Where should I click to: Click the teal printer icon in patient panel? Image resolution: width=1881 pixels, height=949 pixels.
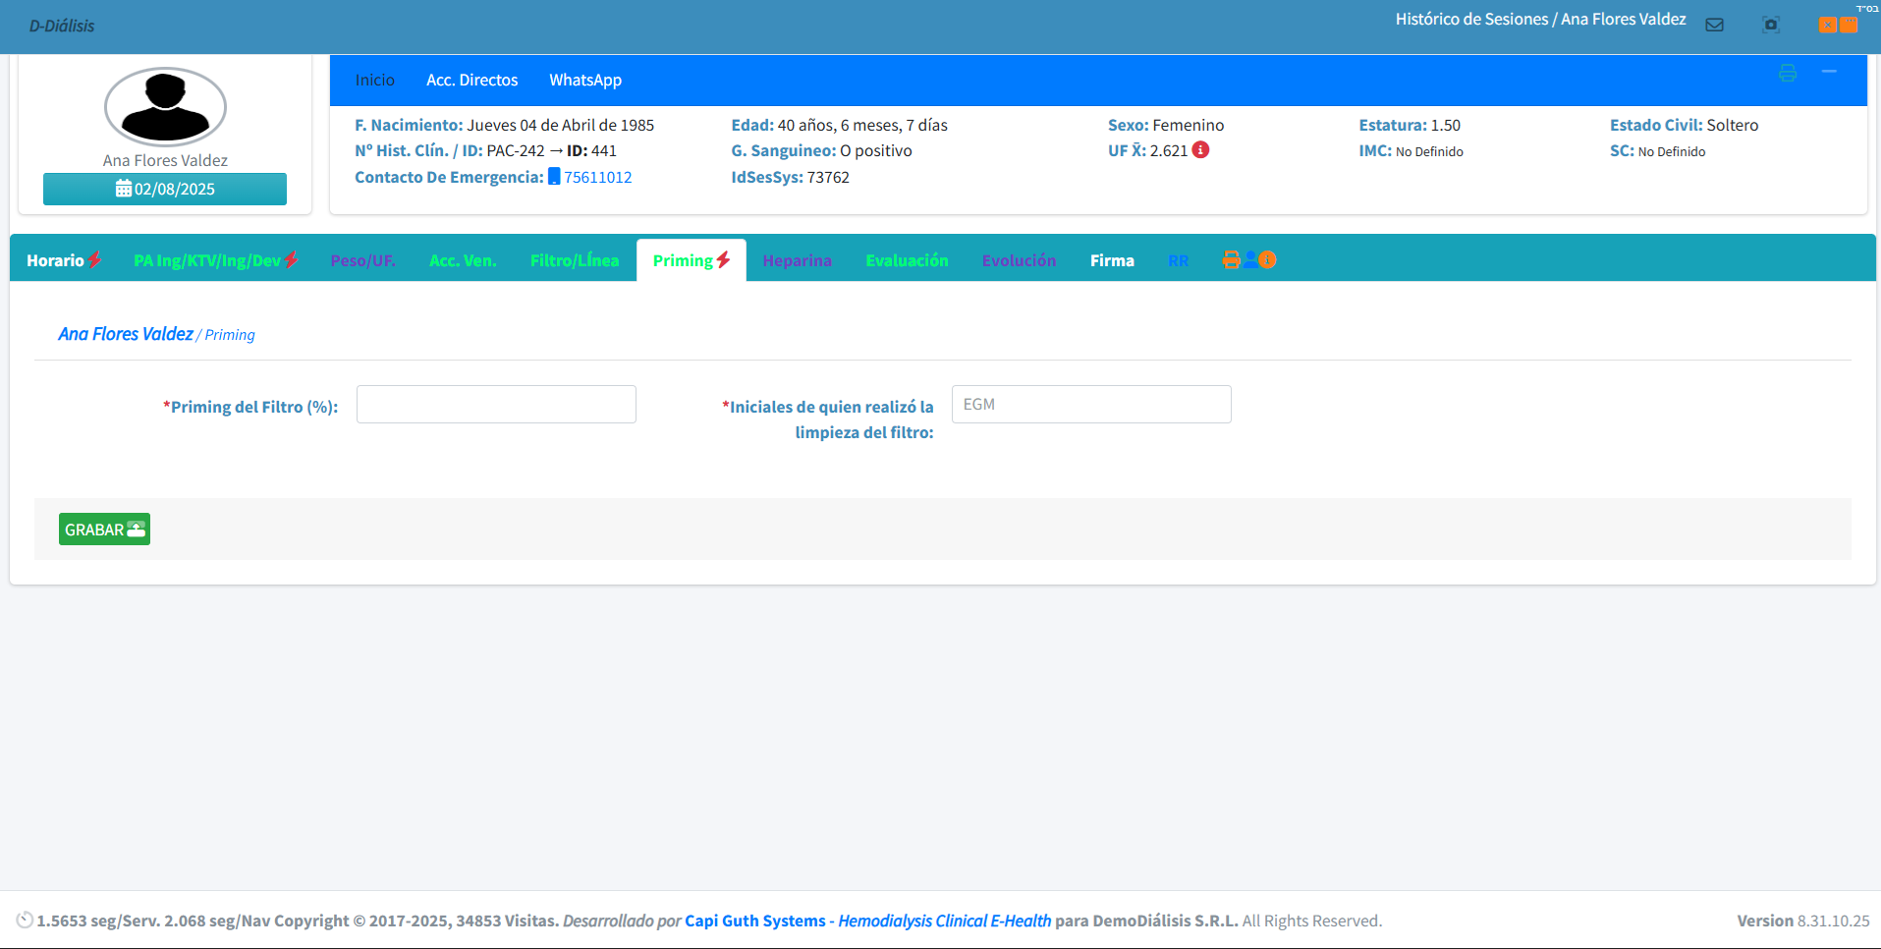(1788, 74)
